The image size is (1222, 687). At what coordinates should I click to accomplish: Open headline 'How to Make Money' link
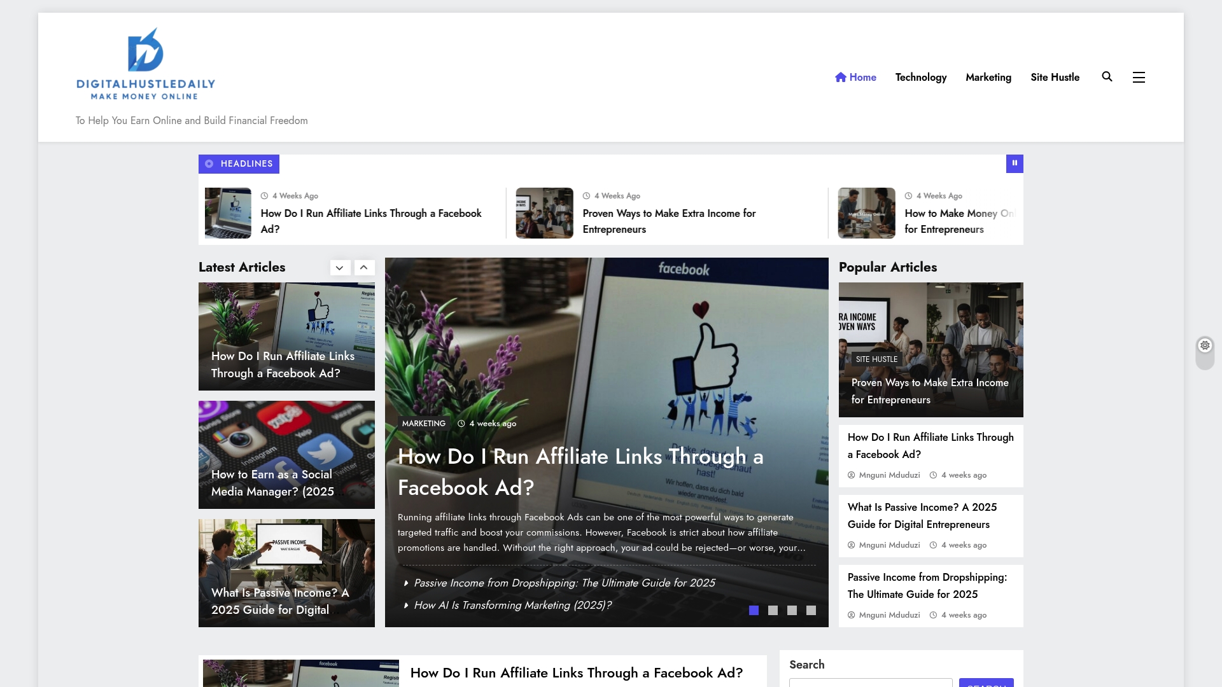pos(959,221)
